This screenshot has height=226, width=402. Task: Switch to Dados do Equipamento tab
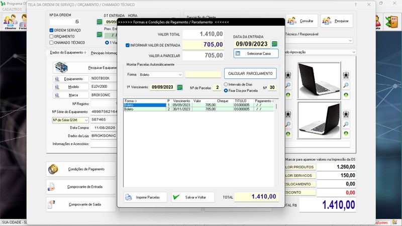(68, 52)
